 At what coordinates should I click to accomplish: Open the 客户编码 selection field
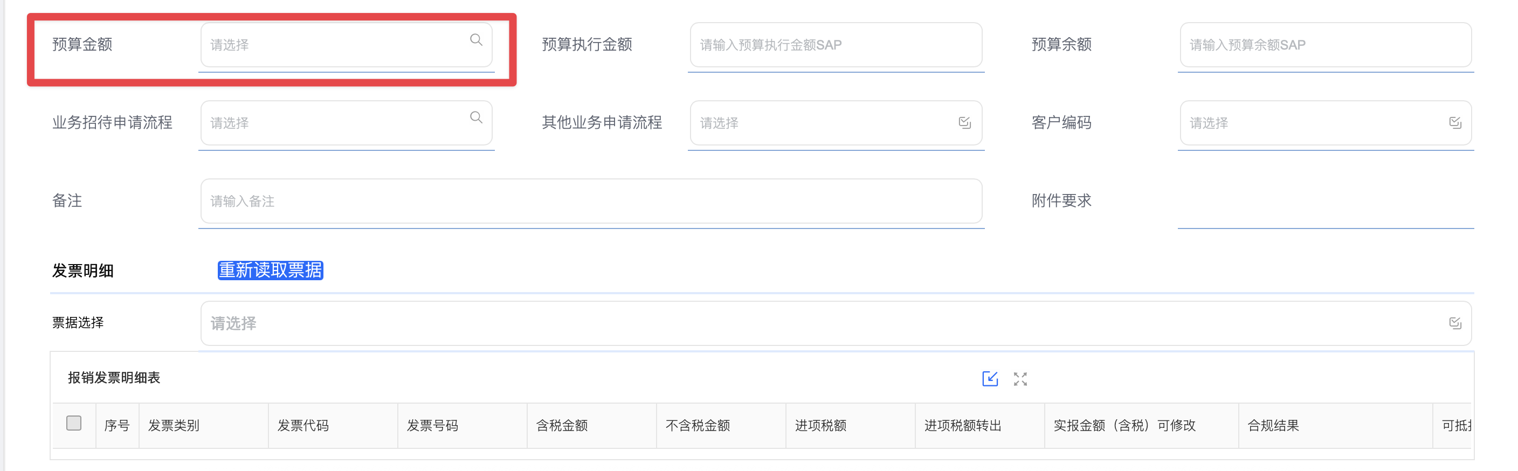tap(1326, 123)
